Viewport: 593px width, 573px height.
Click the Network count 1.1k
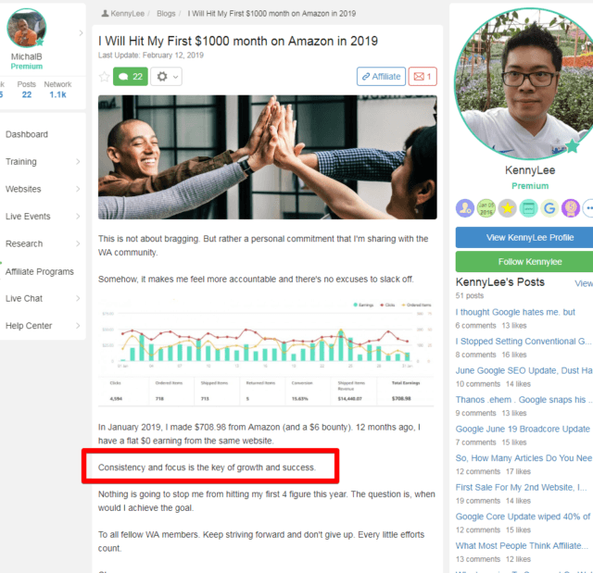tap(57, 94)
